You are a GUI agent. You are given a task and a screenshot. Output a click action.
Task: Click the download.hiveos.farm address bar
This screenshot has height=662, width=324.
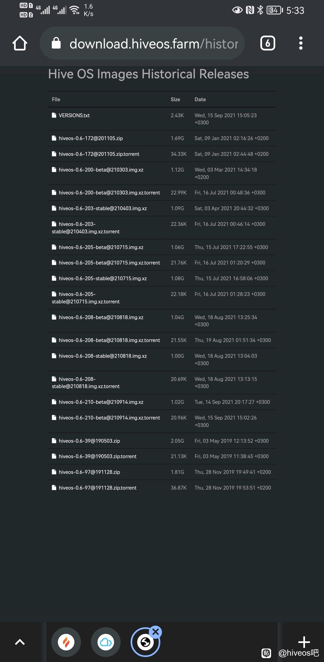(x=153, y=44)
